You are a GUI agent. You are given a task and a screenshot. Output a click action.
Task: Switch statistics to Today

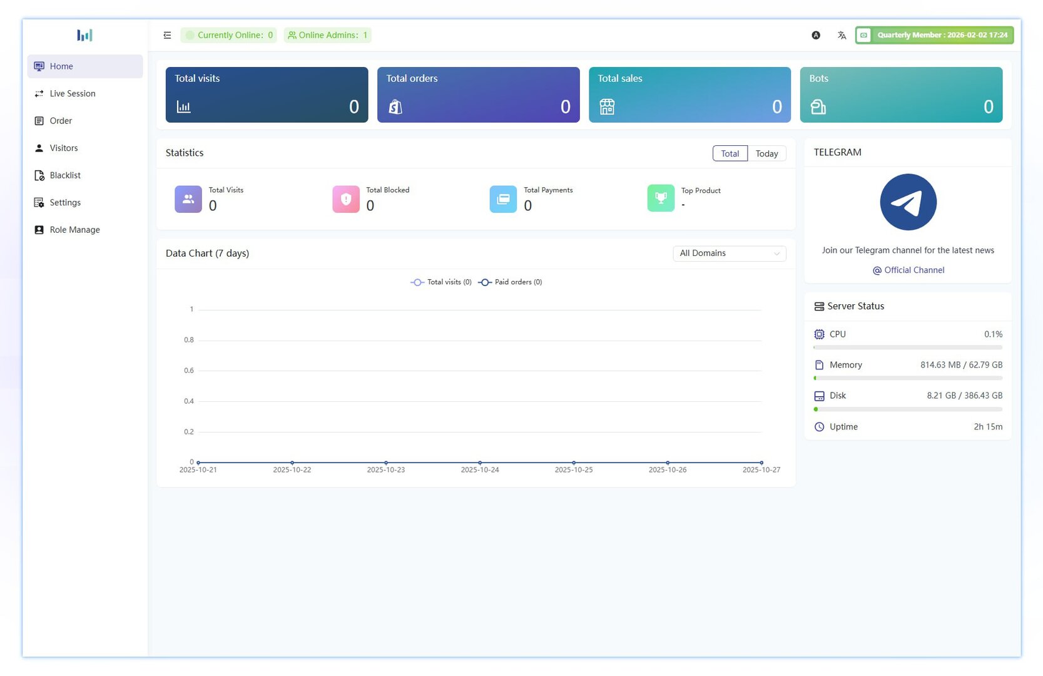766,153
